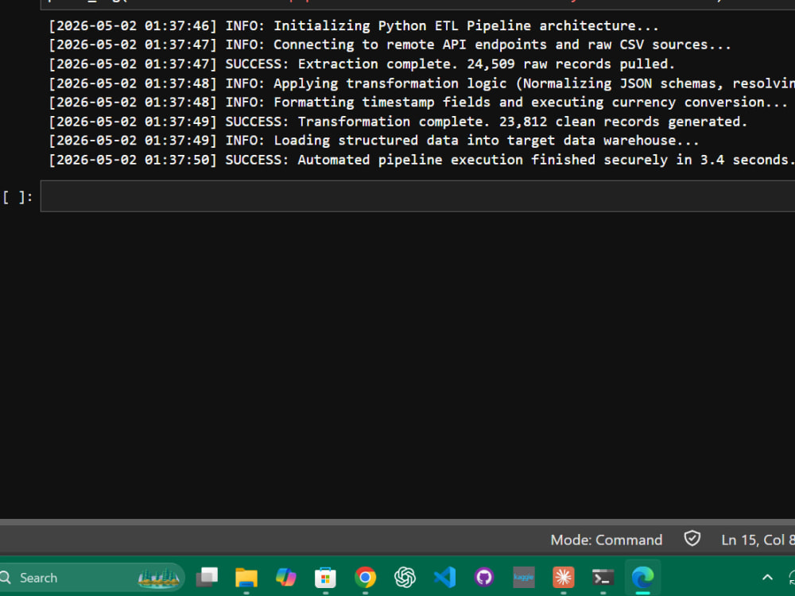Open Task View from the taskbar
Image resolution: width=795 pixels, height=596 pixels.
(x=207, y=577)
